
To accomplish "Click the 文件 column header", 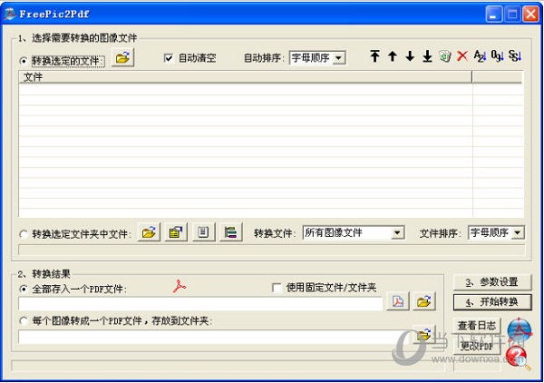I will 246,77.
